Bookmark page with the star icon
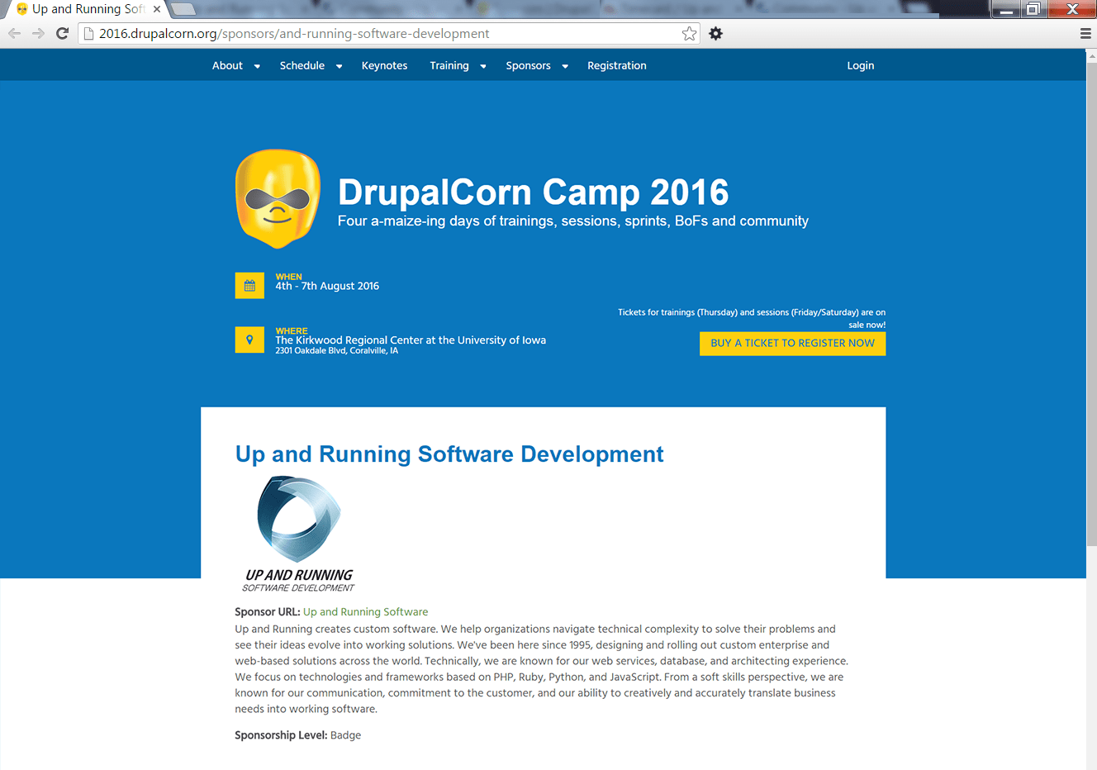This screenshot has width=1097, height=770. point(689,34)
